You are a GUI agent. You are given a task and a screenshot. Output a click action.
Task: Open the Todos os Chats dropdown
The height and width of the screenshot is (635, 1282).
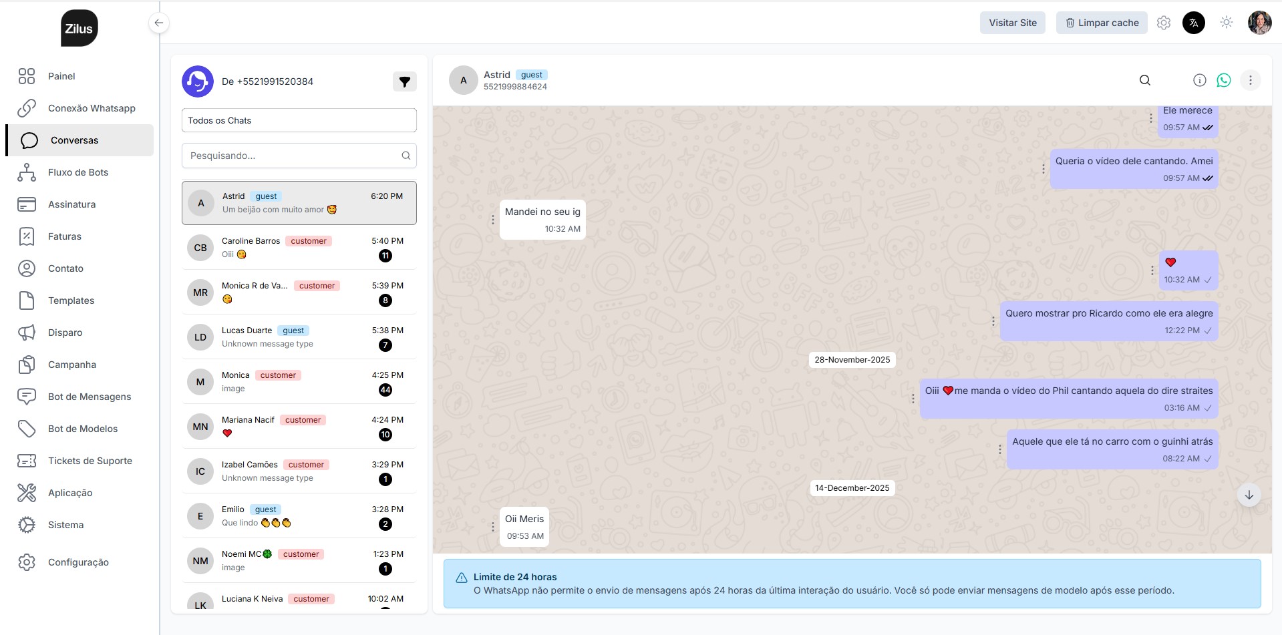pyautogui.click(x=299, y=120)
